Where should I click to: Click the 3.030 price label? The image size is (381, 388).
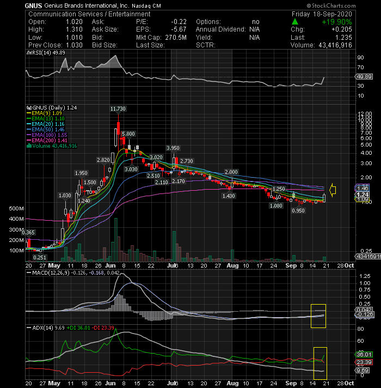[131, 169]
